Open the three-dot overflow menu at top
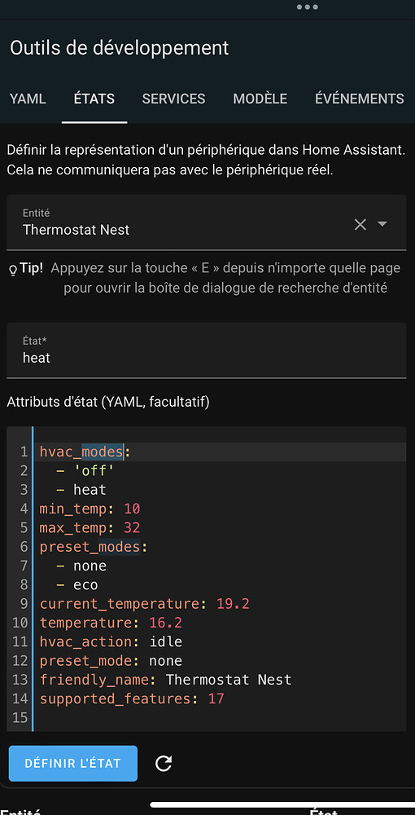The image size is (415, 815). coord(307,7)
